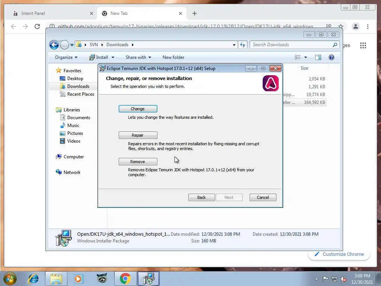The height and width of the screenshot is (286, 381).
Task: Click Explorer back navigation arrow
Action: pos(54,45)
